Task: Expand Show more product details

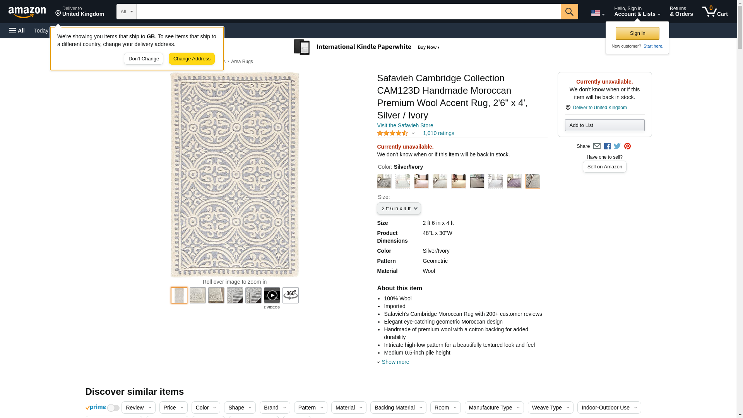Action: [x=395, y=362]
